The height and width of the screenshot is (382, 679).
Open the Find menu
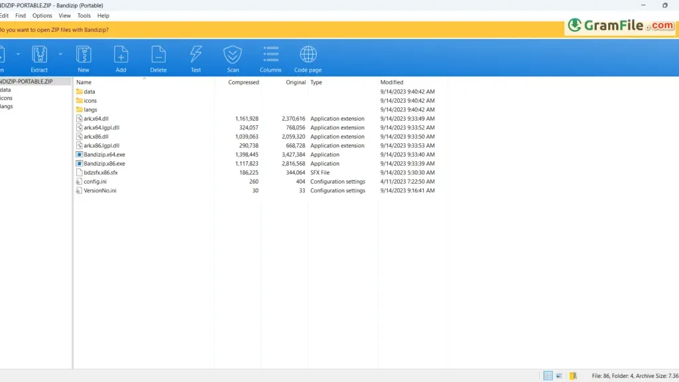click(x=21, y=16)
